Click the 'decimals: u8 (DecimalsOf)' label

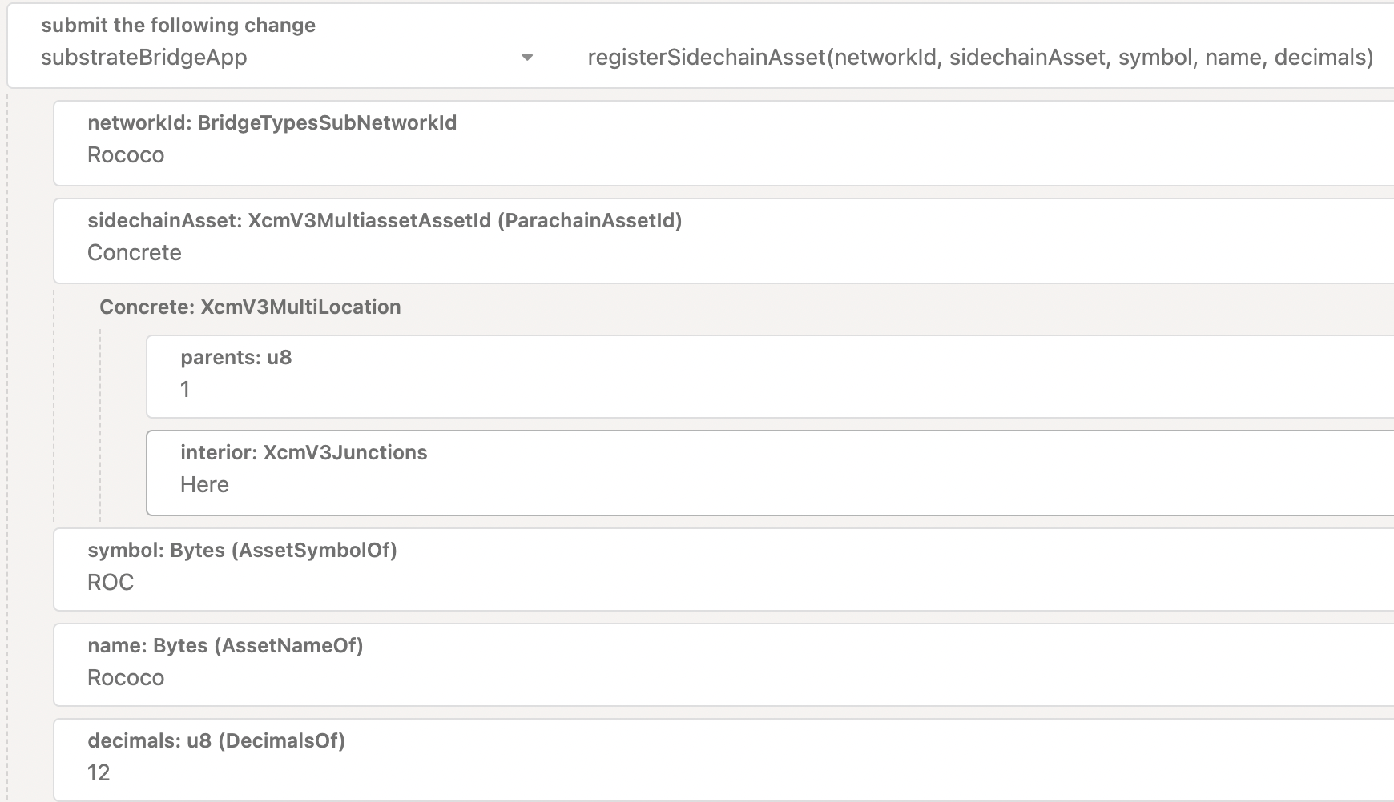click(216, 741)
